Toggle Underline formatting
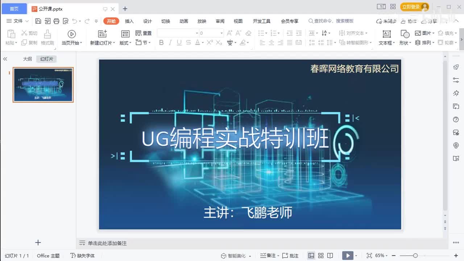Screen dimensions: 464x261 (179, 43)
